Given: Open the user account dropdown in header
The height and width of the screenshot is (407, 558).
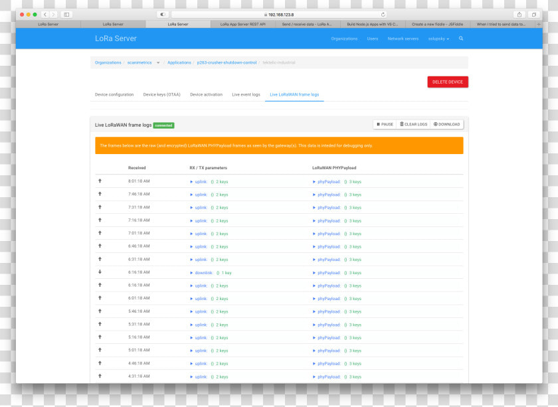Looking at the screenshot, I should pos(438,39).
